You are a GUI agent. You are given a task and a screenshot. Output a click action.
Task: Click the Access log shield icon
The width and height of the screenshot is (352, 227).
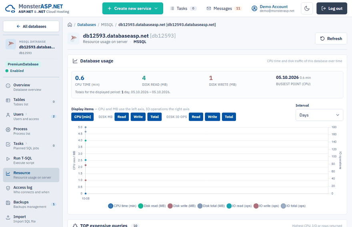pyautogui.click(x=8, y=188)
